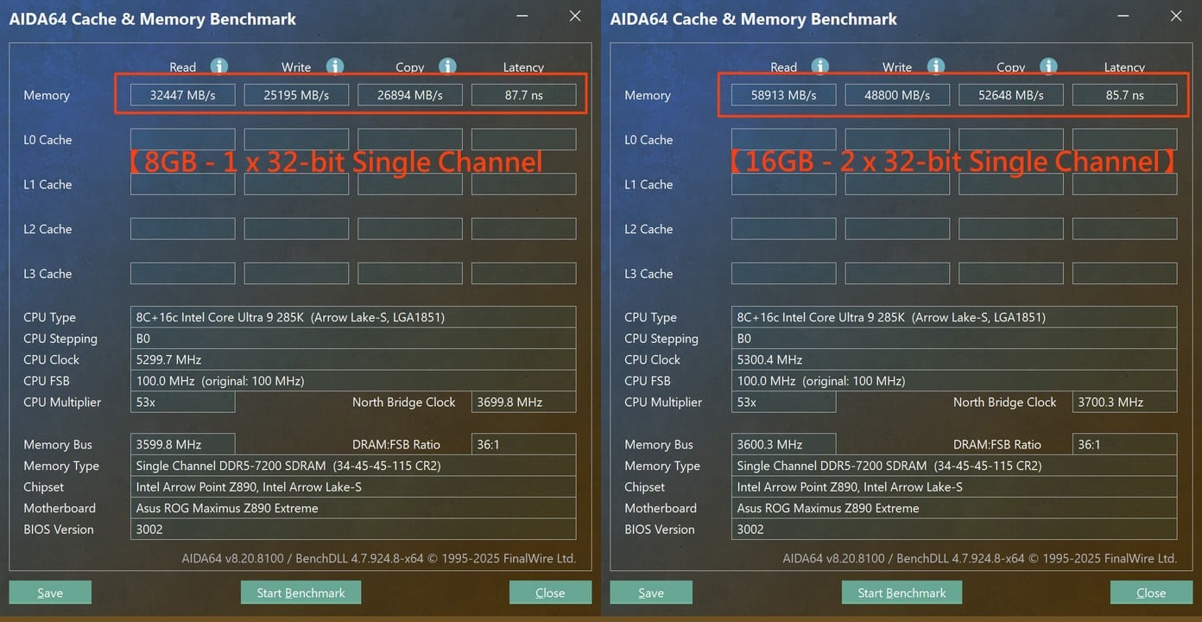Select the 58913 MB/s memory read field
The image size is (1202, 622).
point(783,95)
